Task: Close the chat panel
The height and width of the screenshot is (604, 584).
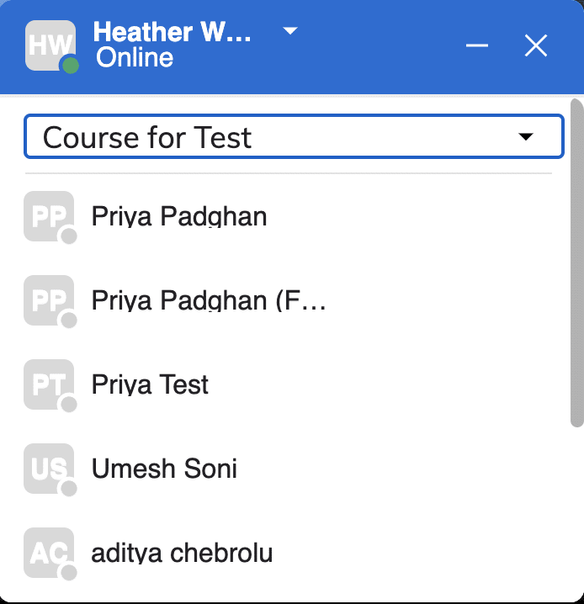Action: point(536,45)
